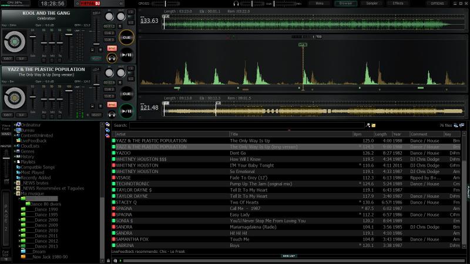The height and width of the screenshot is (264, 470).
Task: Toggle Bass kill on the Yazz deck
Action: 44,116
